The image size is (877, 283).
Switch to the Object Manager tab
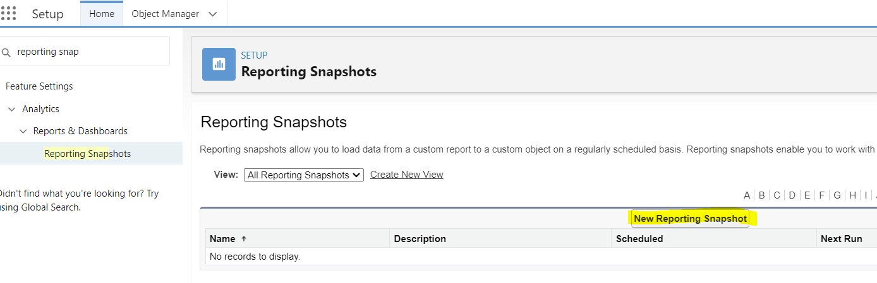[x=165, y=14]
